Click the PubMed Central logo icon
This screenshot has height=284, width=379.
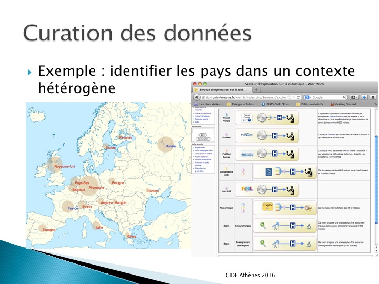tap(247, 154)
